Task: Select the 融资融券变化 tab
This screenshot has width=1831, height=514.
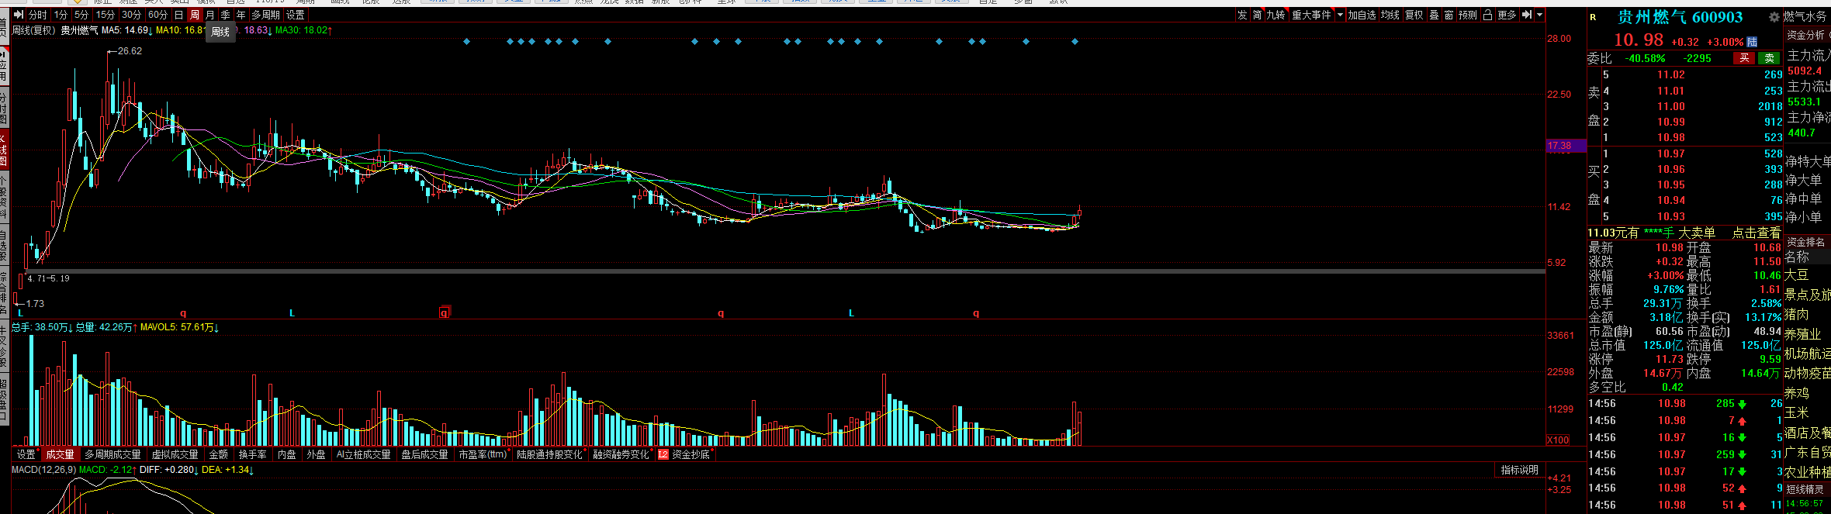Action: (x=621, y=455)
